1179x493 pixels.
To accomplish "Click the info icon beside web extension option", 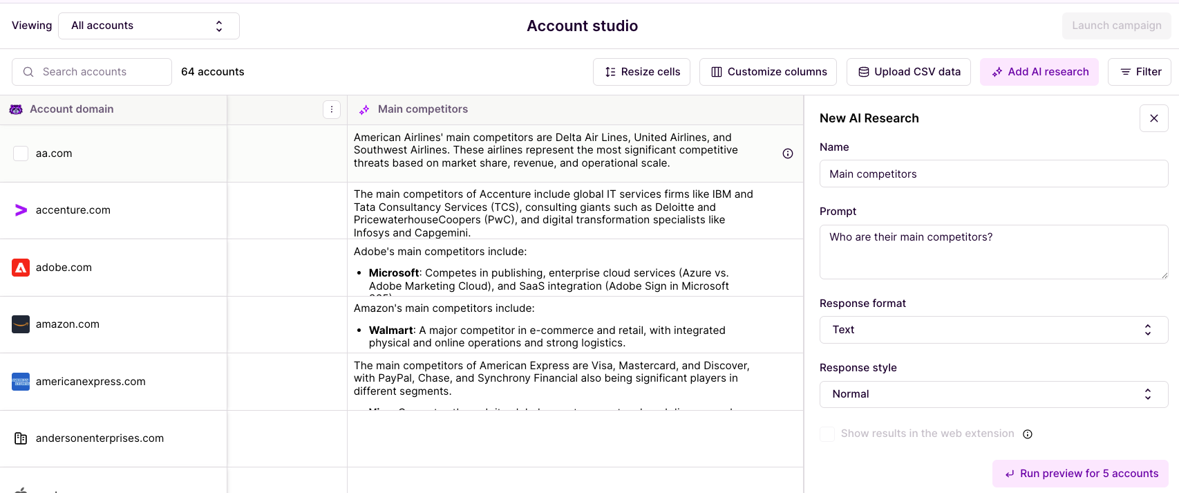I will click(1028, 434).
